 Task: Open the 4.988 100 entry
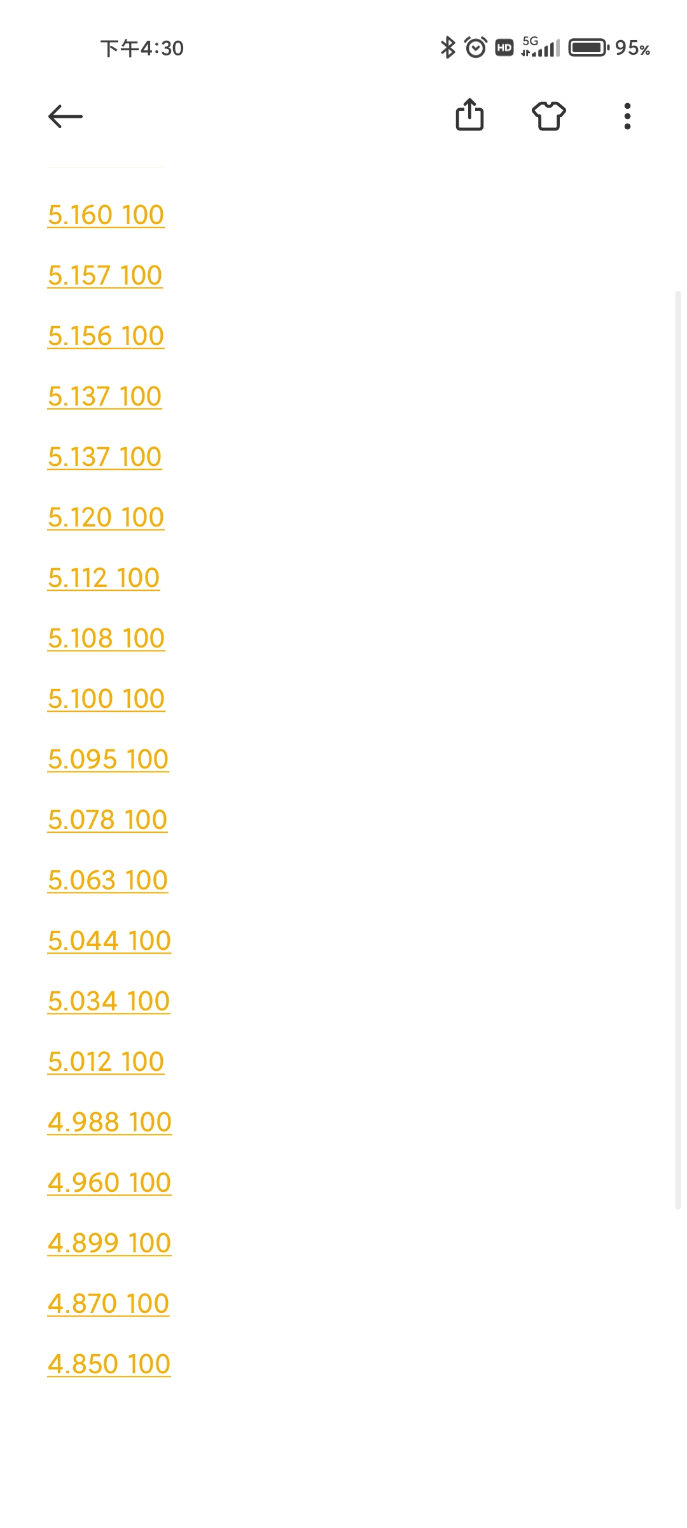tap(109, 1122)
